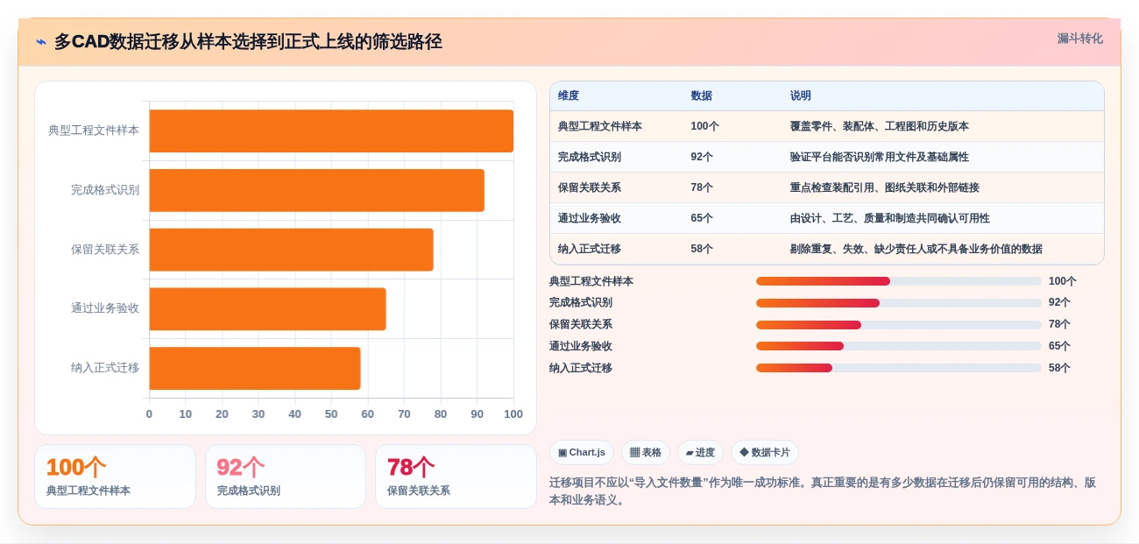This screenshot has width=1139, height=544.
Task: Click the 92个 table value
Action: tap(702, 157)
